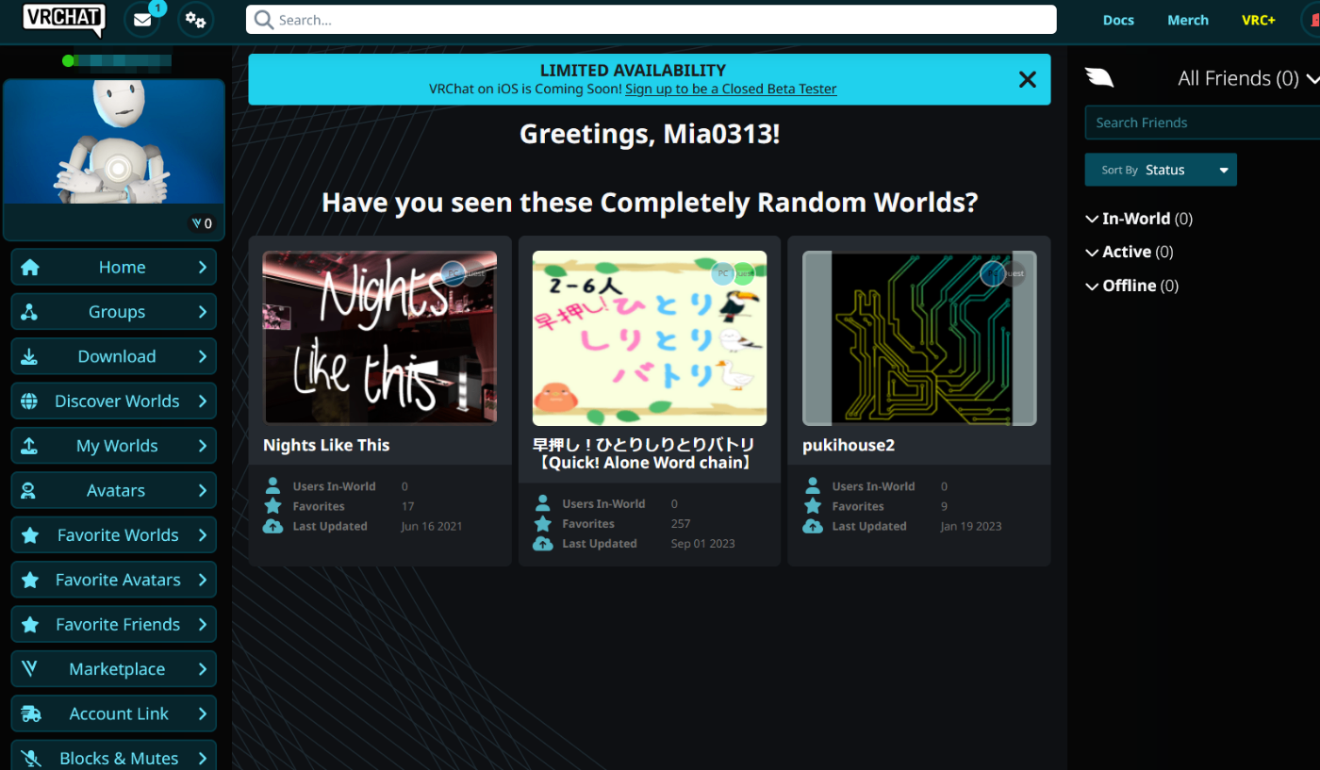The height and width of the screenshot is (770, 1320).
Task: Click the PC platform badge on pukihouse2
Action: (x=992, y=273)
